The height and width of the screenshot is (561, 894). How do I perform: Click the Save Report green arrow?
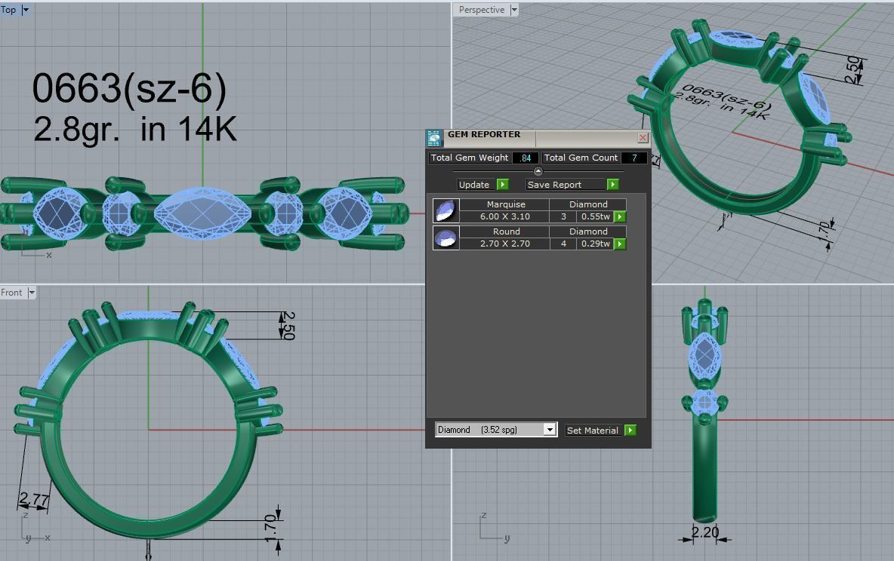pos(612,185)
